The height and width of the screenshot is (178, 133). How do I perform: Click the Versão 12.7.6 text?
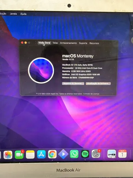68,59
